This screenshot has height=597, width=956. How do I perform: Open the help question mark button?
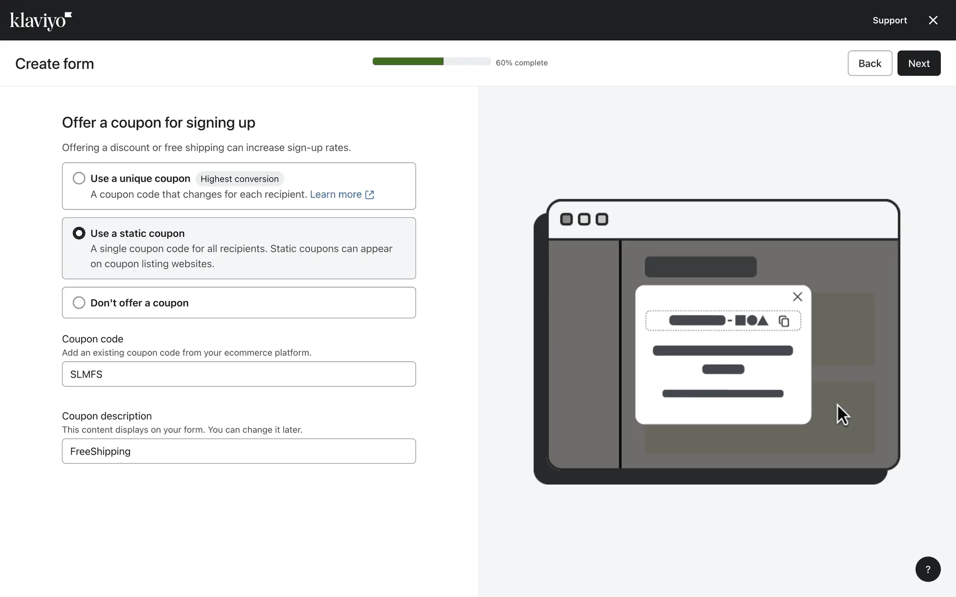pos(928,569)
